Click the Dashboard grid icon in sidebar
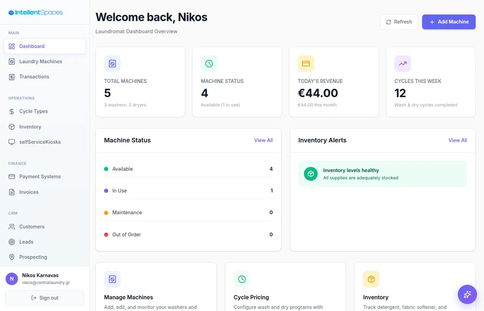484x311 pixels. (x=12, y=46)
